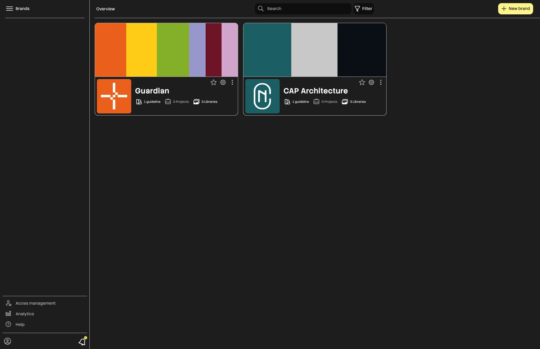Screen dimensions: 540x349
Task: Open CAP Architecture more options menu
Action: click(x=381, y=82)
